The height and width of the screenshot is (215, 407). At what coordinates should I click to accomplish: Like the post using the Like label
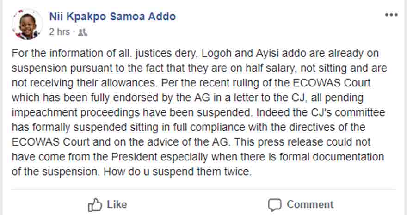point(117,205)
